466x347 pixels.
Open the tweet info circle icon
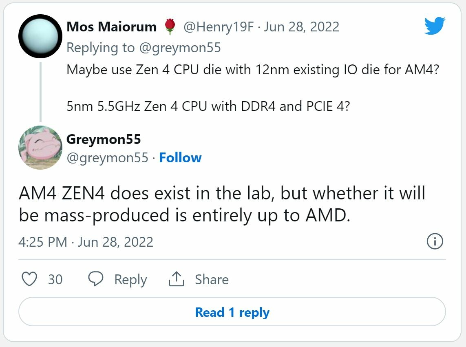[435, 242]
